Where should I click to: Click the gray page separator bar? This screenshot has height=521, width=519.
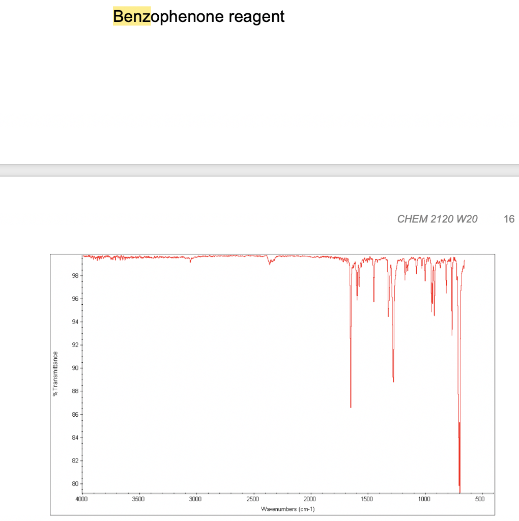(x=259, y=169)
